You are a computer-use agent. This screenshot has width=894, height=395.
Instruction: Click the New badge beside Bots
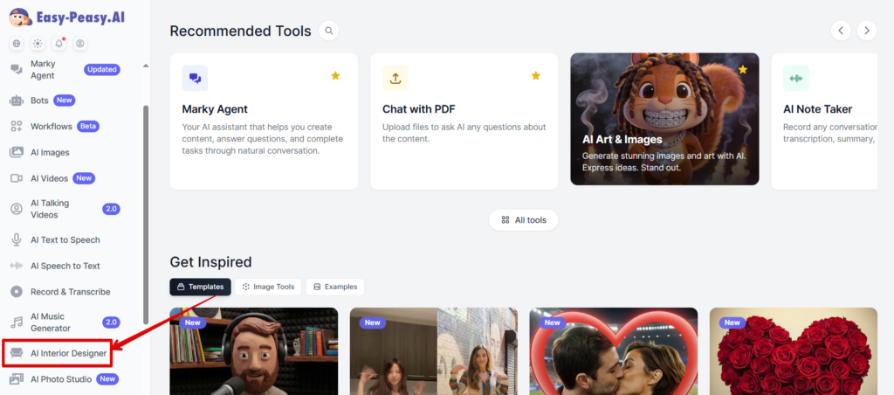[65, 100]
